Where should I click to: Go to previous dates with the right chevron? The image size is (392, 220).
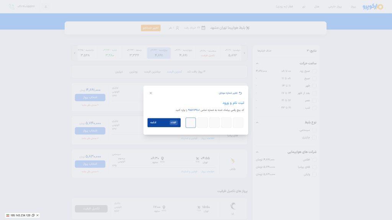click(x=244, y=53)
